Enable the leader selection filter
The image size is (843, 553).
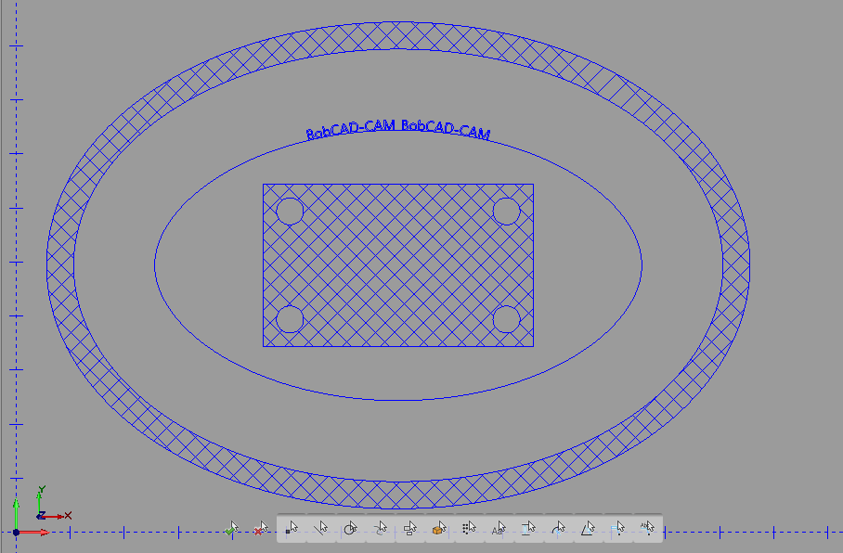pyautogui.click(x=617, y=528)
